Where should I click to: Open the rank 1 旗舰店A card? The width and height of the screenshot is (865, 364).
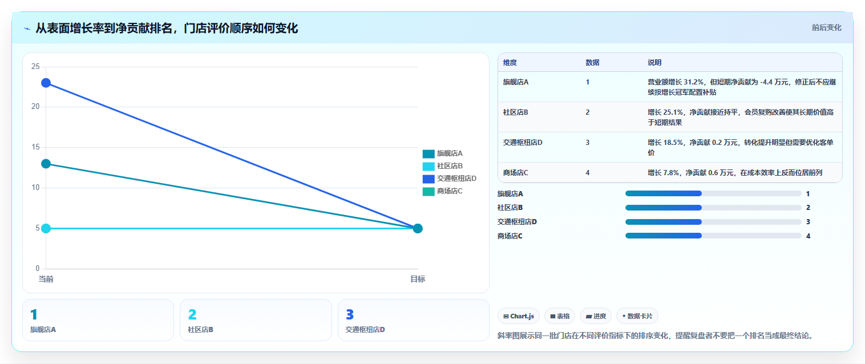click(98, 320)
